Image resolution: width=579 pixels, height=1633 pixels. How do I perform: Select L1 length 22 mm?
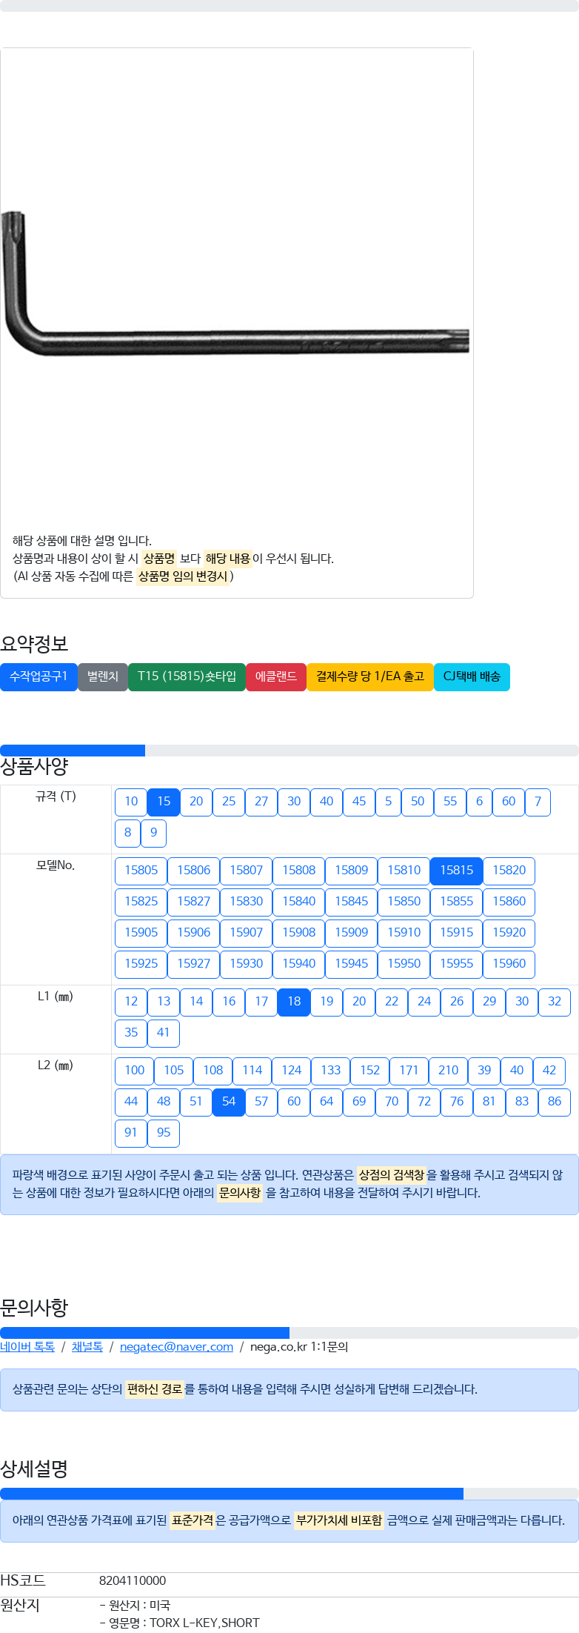tap(392, 1002)
